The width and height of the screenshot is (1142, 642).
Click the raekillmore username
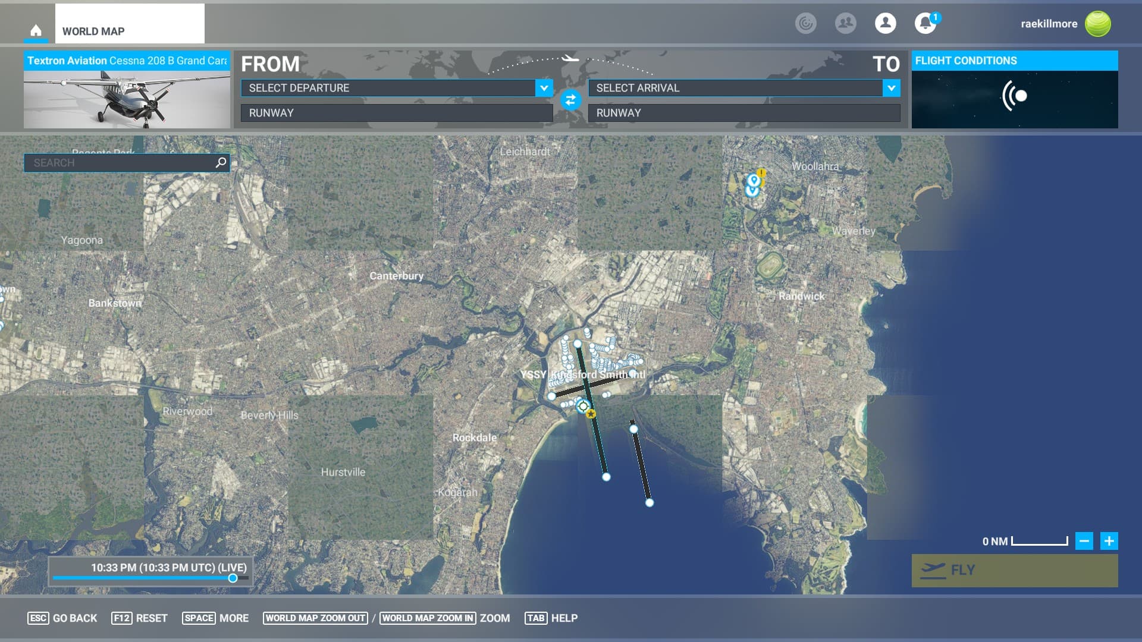[x=1049, y=24]
